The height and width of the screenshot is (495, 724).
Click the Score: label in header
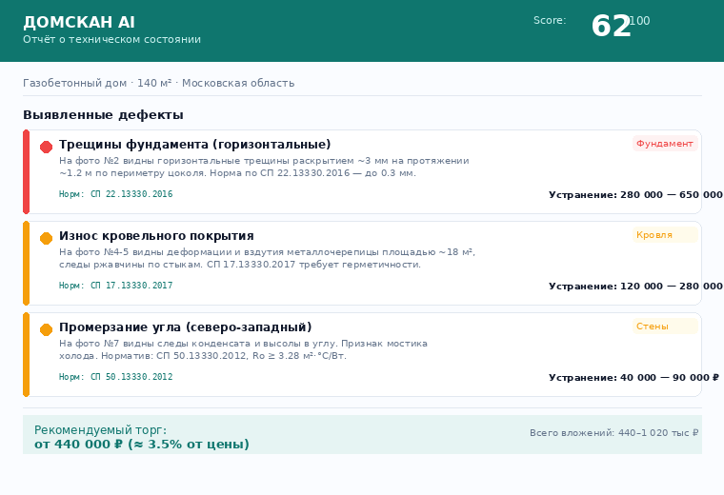click(550, 20)
